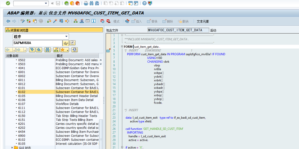The height and width of the screenshot is (149, 299).
Task: Click the Display glasses button beside SAPMV60A
Action: pos(66,43)
